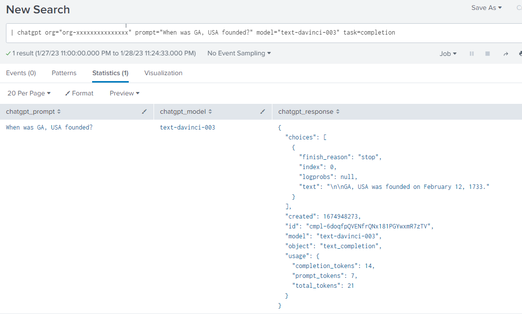This screenshot has height=314, width=522.
Task: Toggle ascending sort on chatgpt_prompt column
Action: click(x=57, y=111)
